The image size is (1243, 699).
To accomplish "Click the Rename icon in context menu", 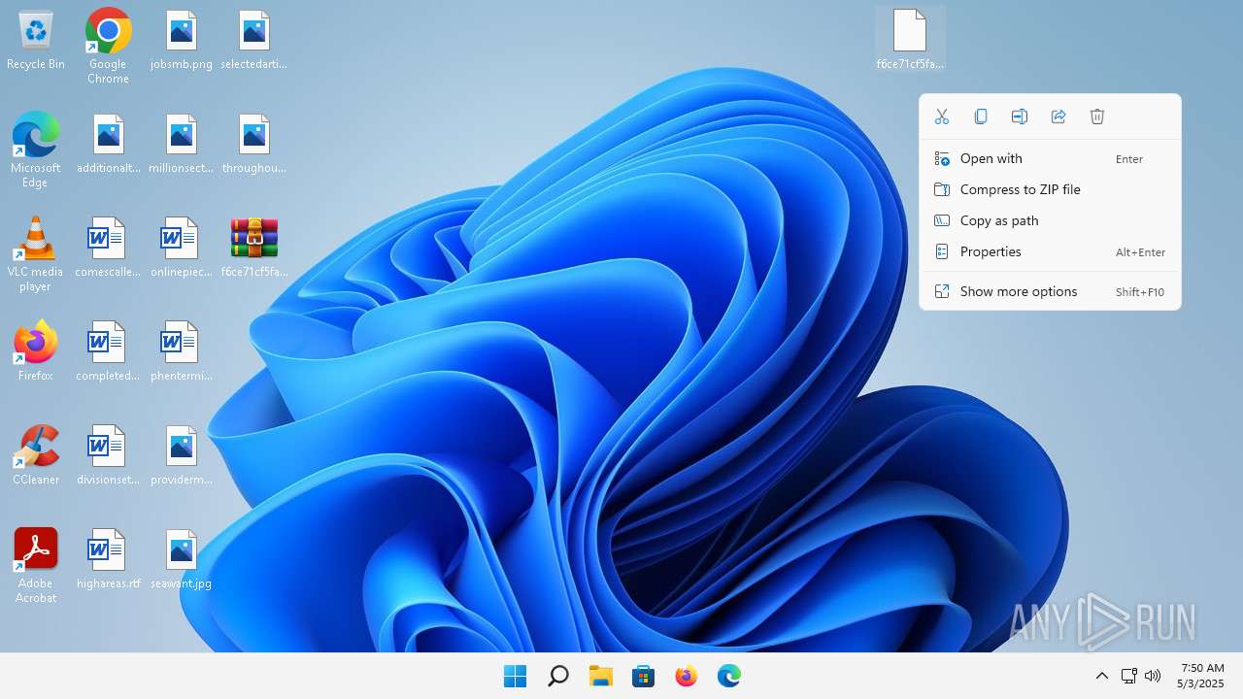I will coord(1019,116).
